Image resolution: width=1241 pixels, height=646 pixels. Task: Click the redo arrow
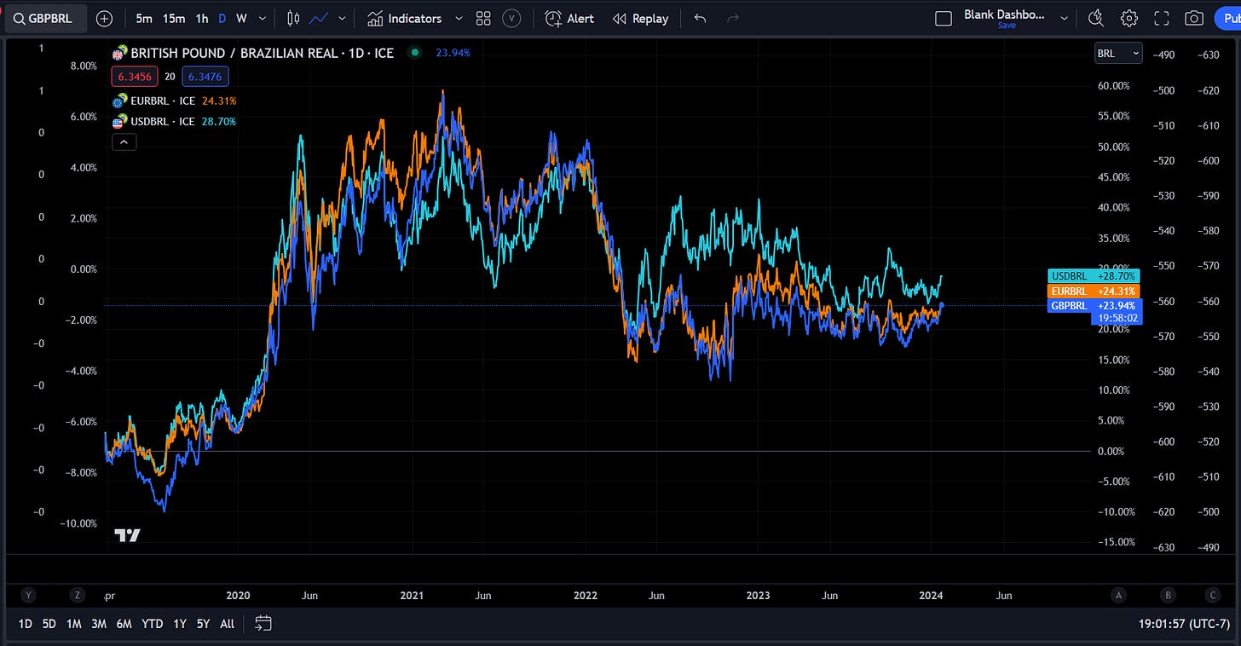(733, 18)
